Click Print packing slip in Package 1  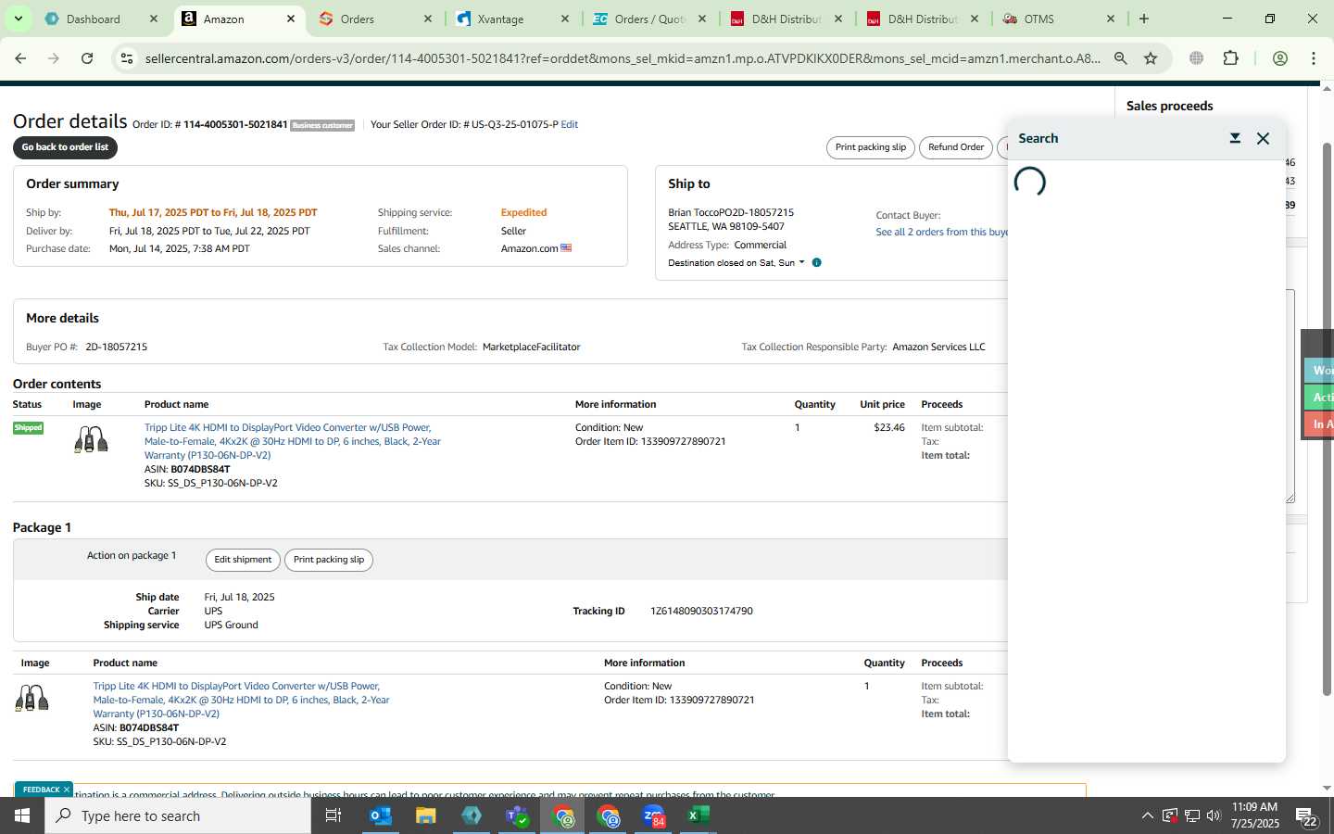coord(329,560)
